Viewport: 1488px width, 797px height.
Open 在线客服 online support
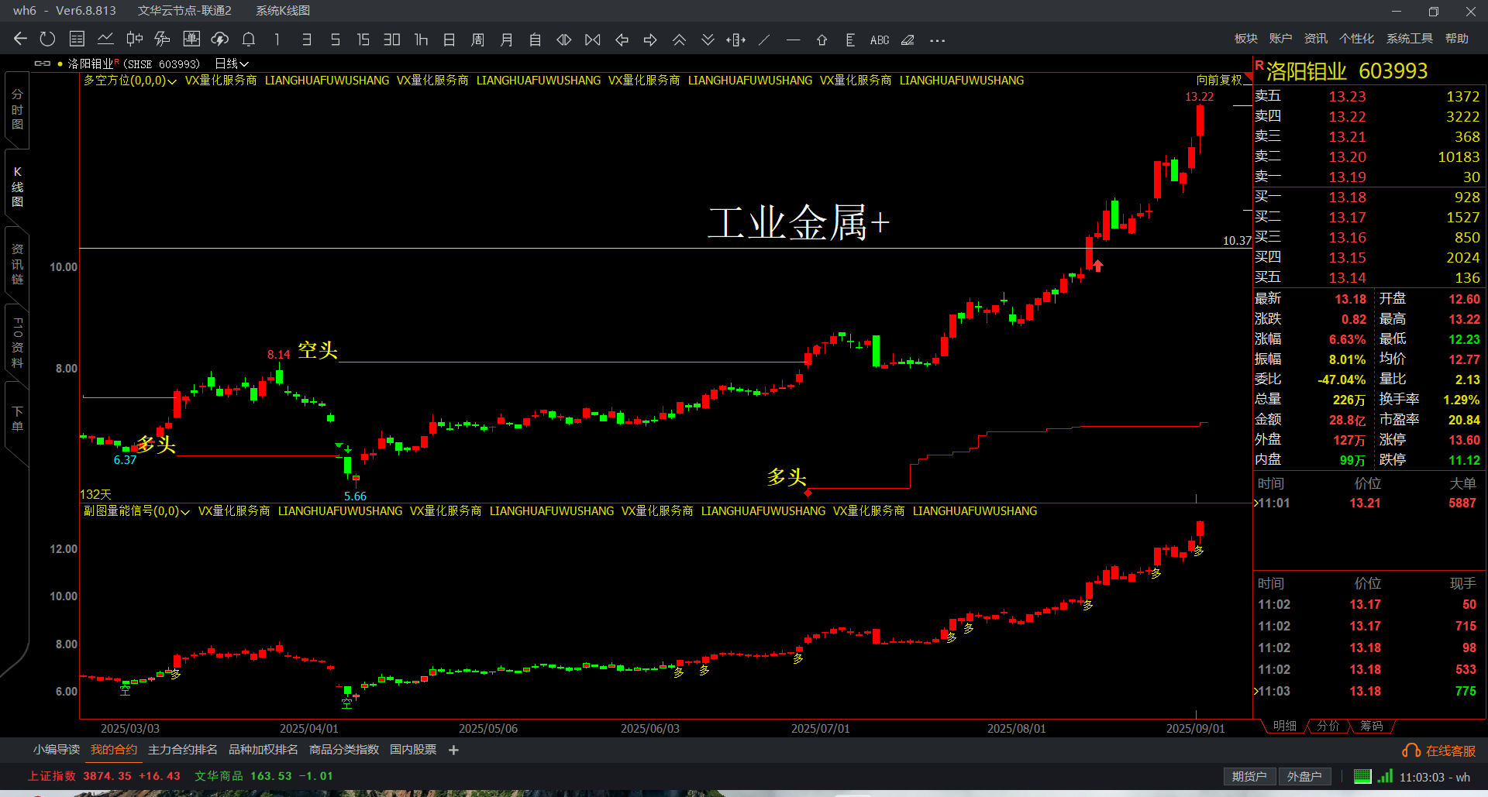(x=1439, y=751)
